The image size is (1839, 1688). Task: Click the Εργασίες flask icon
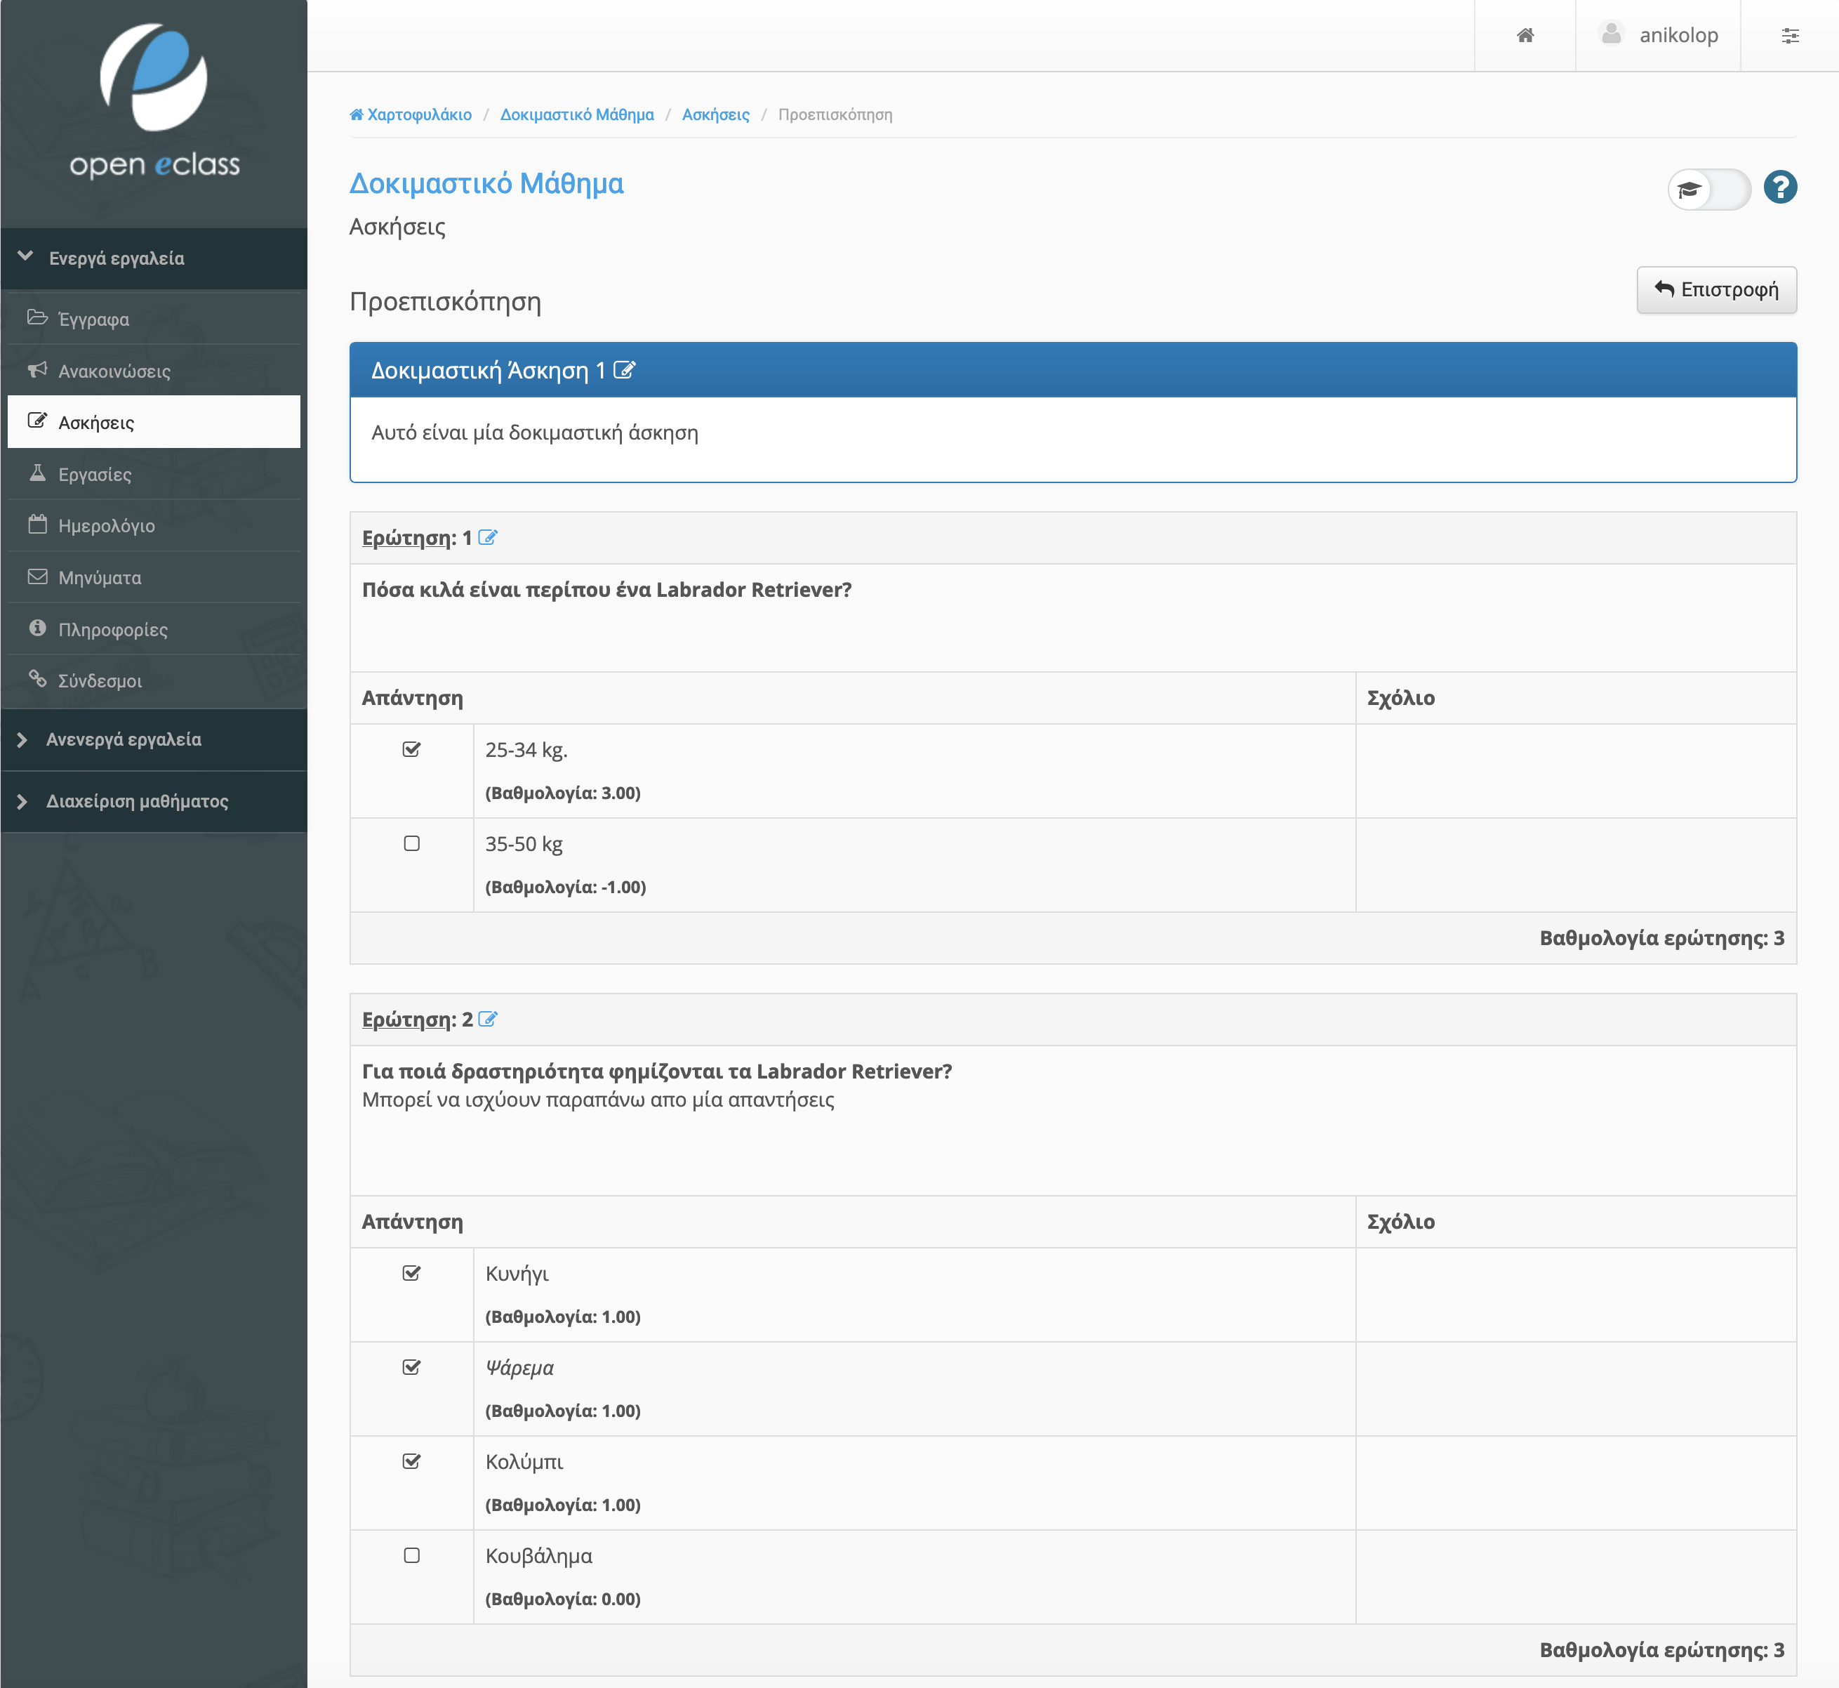tap(37, 473)
